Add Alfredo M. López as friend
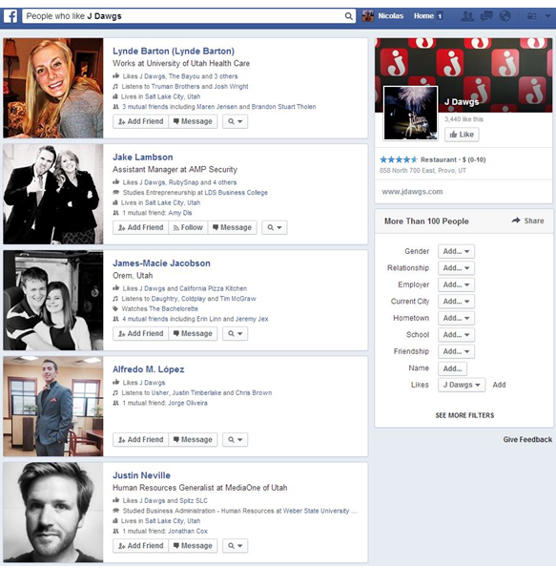 click(x=141, y=440)
